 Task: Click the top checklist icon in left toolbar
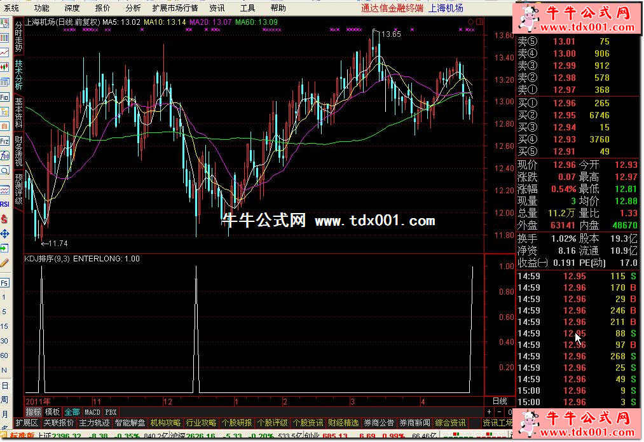click(4, 24)
